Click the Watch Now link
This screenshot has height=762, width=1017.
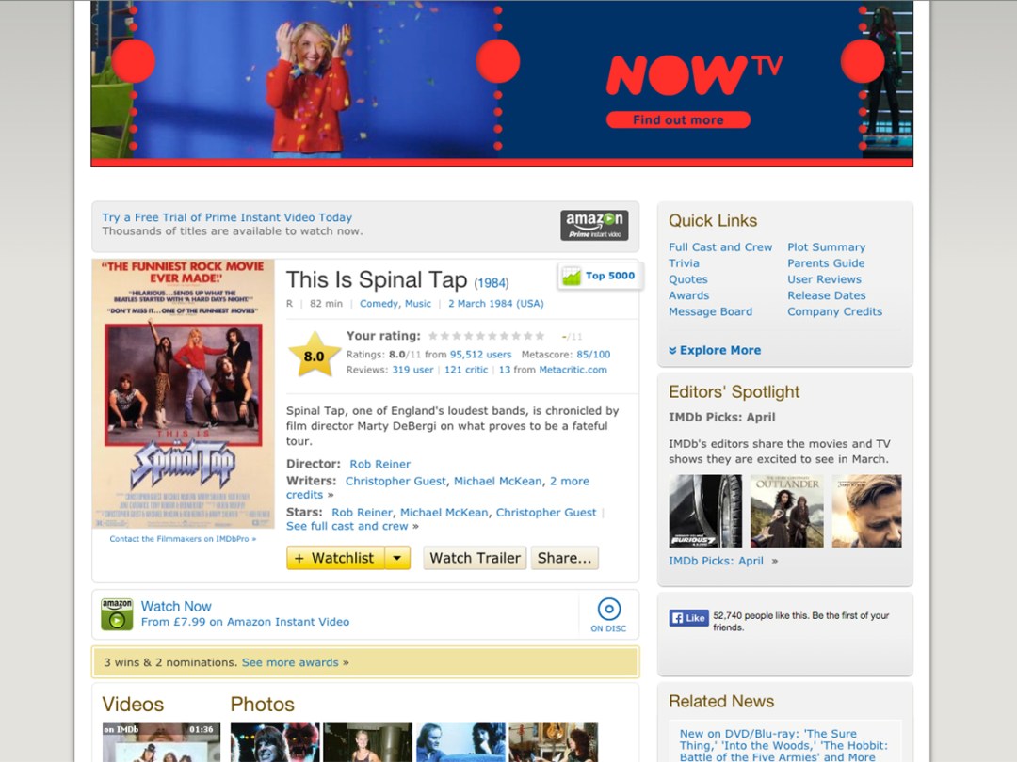[176, 607]
